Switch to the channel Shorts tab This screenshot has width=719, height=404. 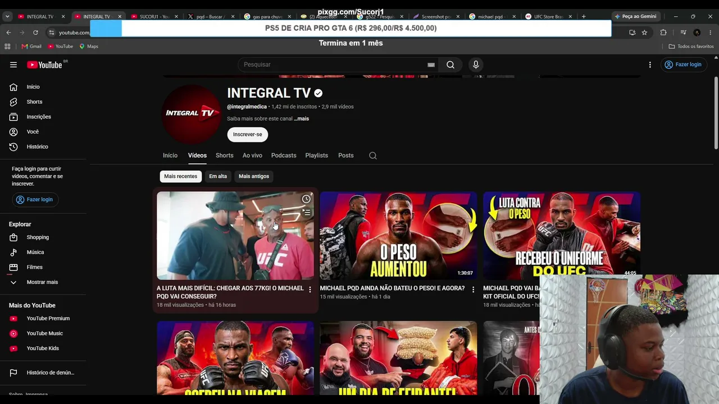tap(225, 155)
